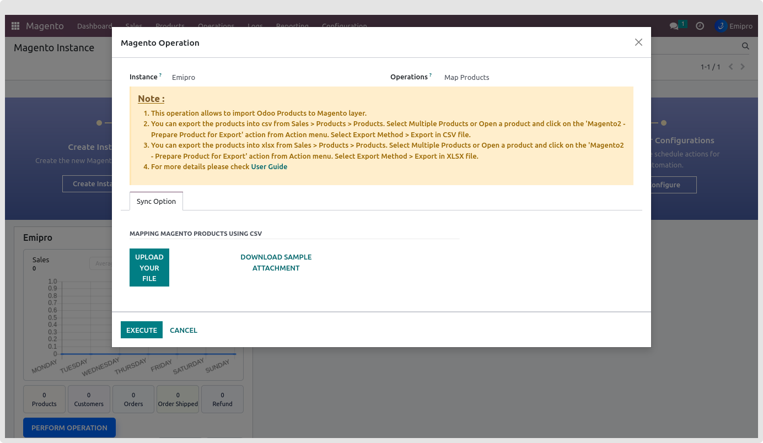Select the Sync Option tab
763x443 pixels.
click(156, 201)
